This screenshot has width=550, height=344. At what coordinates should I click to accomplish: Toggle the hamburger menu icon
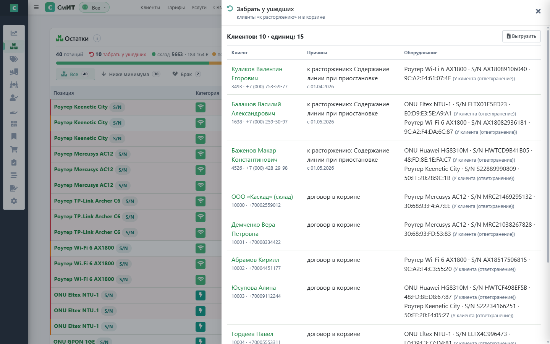pos(36,7)
